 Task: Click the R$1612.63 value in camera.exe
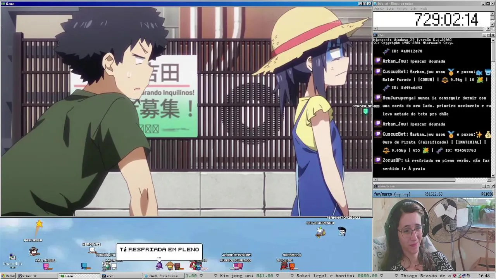(x=433, y=194)
